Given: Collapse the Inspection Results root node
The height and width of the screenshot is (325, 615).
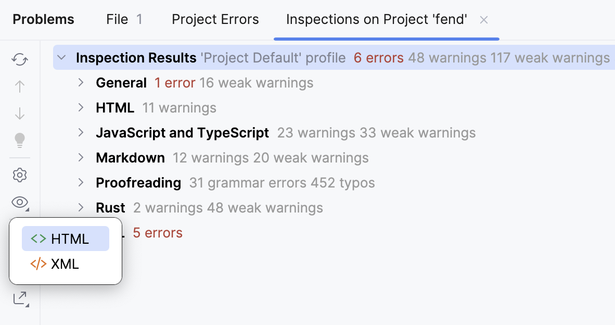Looking at the screenshot, I should tap(62, 58).
